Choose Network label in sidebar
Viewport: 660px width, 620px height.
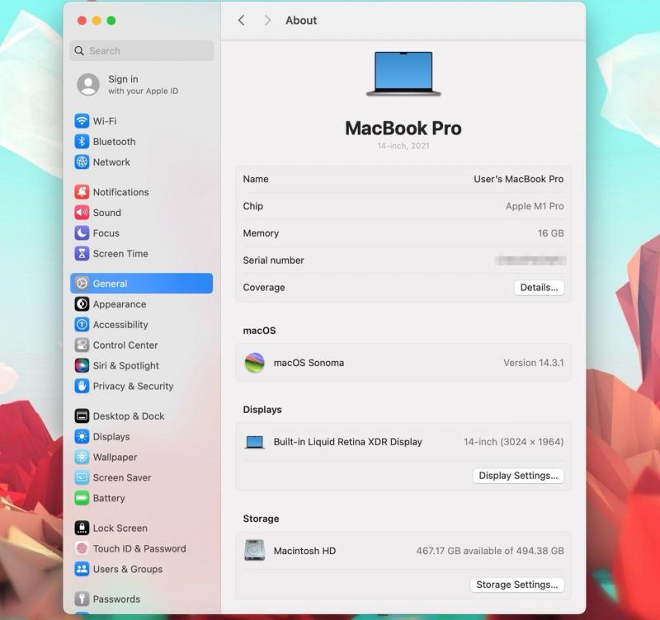tap(111, 162)
